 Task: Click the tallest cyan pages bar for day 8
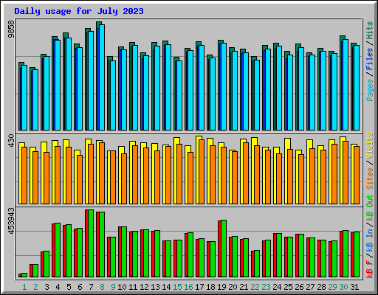(102, 77)
